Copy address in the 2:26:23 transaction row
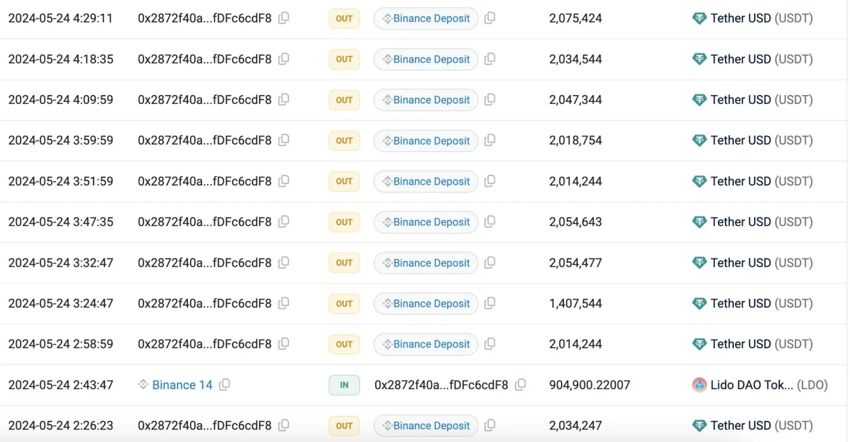 tap(284, 425)
